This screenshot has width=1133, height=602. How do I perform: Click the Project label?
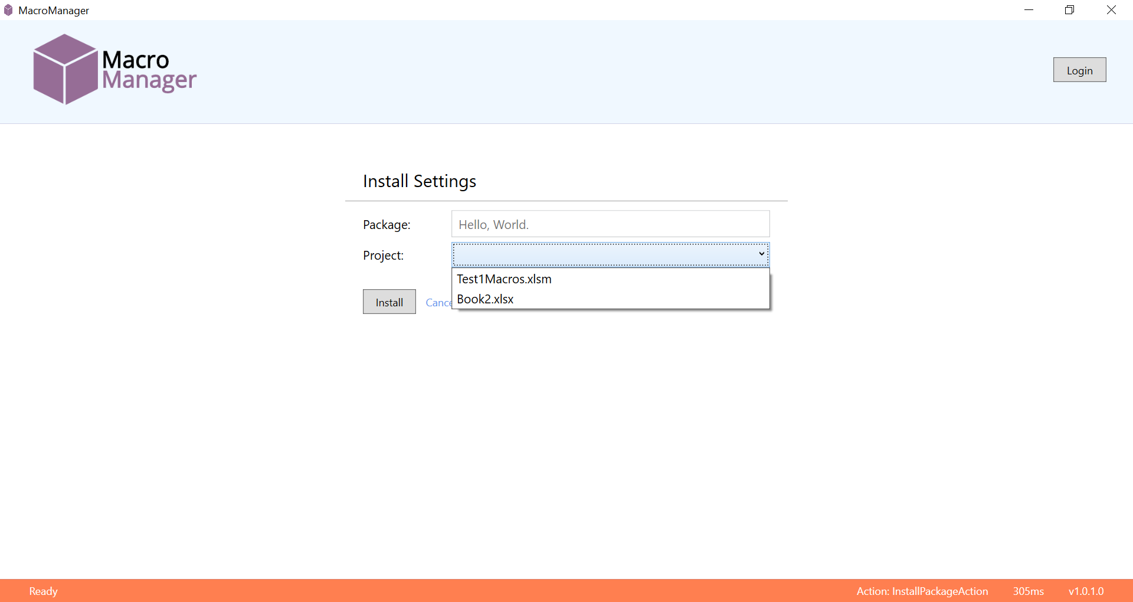point(382,255)
